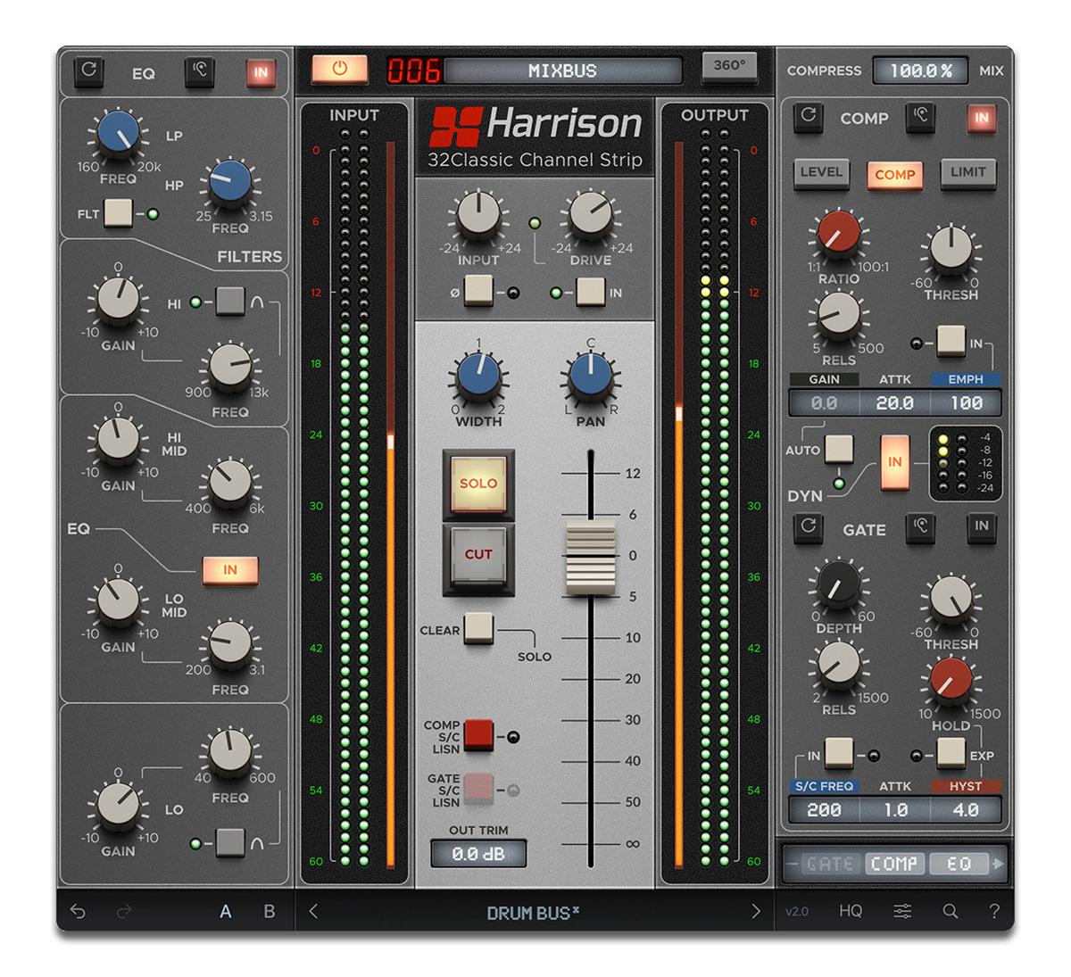This screenshot has height=977, width=1071.
Task: Click the compressor ATTK 20.0 value
Action: click(894, 403)
